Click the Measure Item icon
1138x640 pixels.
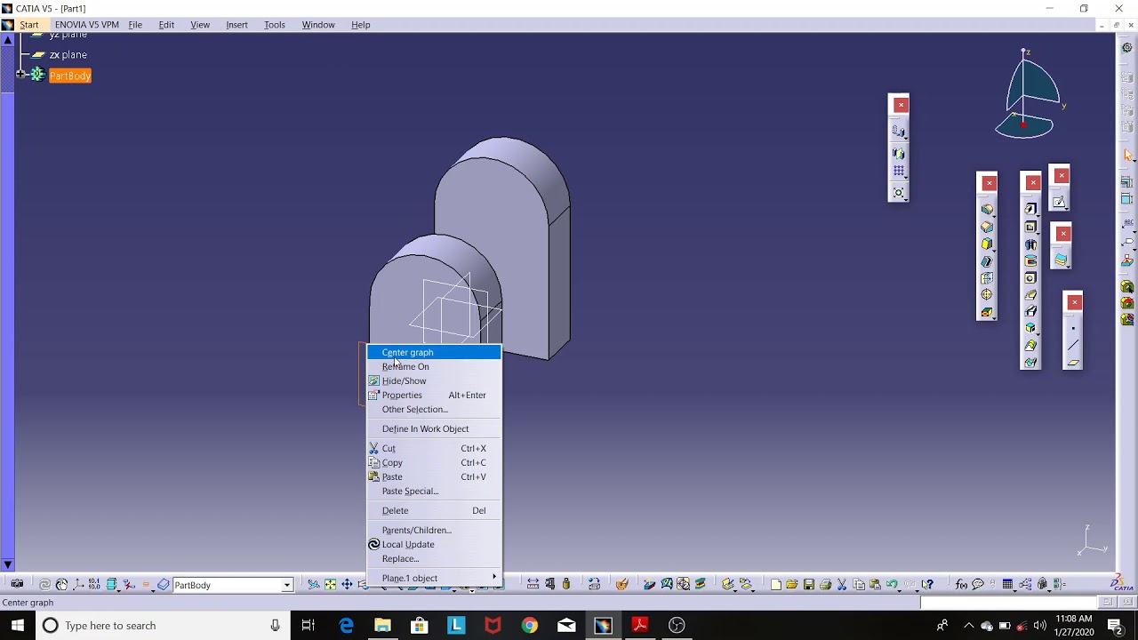coord(550,584)
